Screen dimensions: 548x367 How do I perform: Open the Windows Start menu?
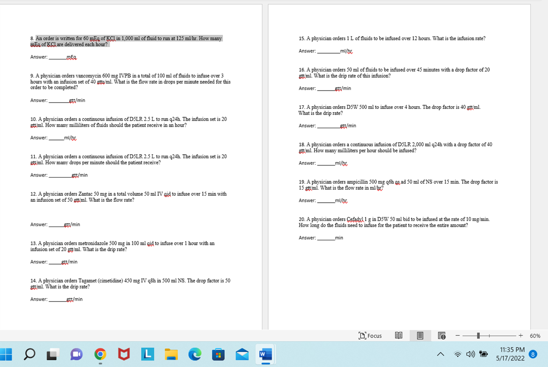point(6,354)
